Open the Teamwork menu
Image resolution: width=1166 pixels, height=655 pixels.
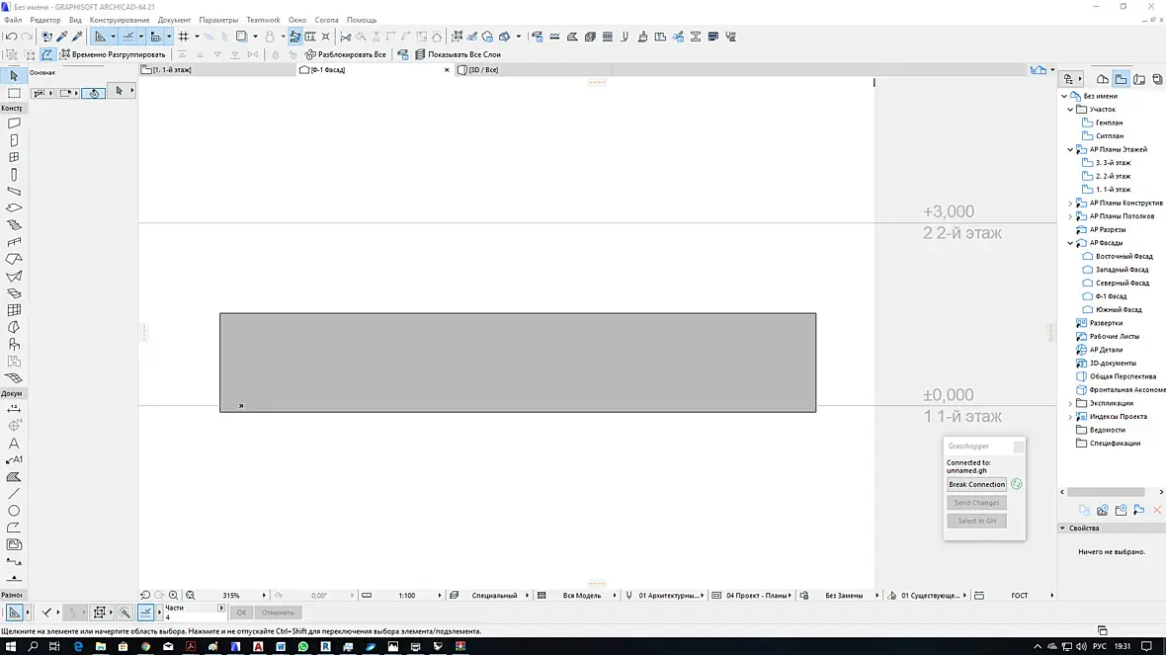tap(263, 20)
